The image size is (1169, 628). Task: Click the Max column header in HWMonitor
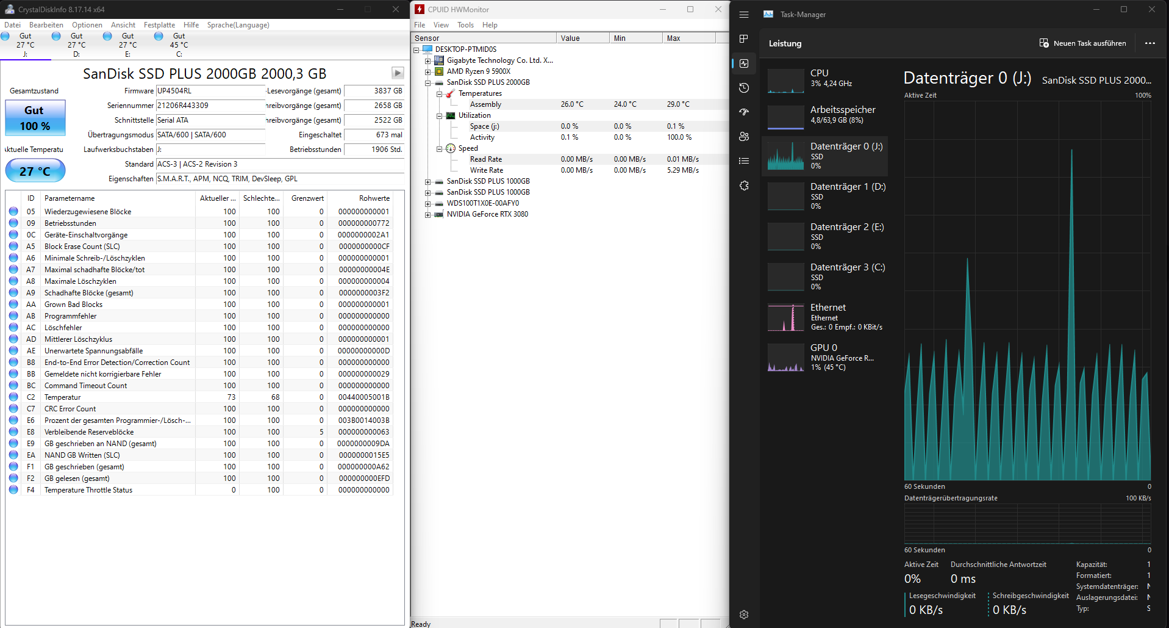tap(688, 38)
